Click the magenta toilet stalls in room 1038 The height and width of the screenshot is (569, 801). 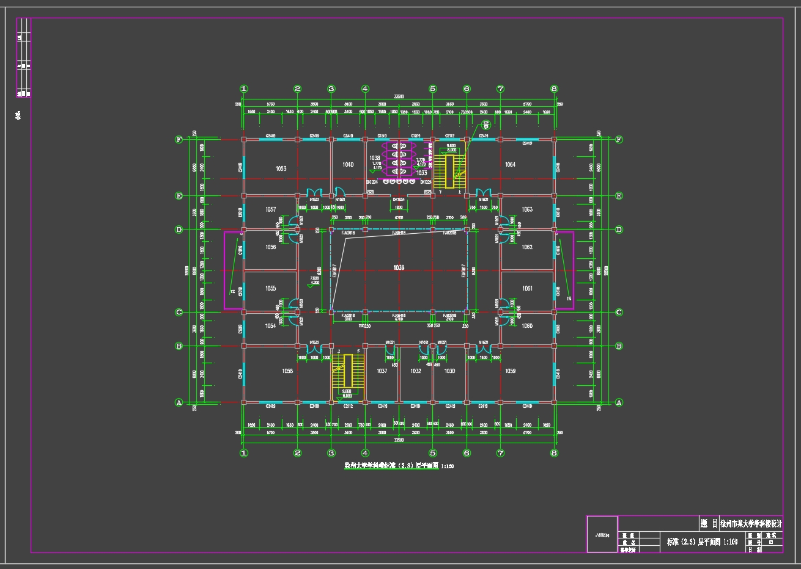(399, 161)
